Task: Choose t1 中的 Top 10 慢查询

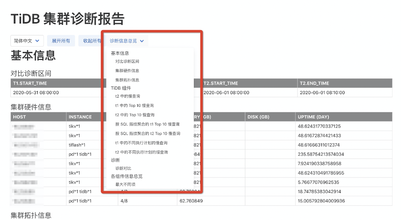Action: tap(135, 106)
